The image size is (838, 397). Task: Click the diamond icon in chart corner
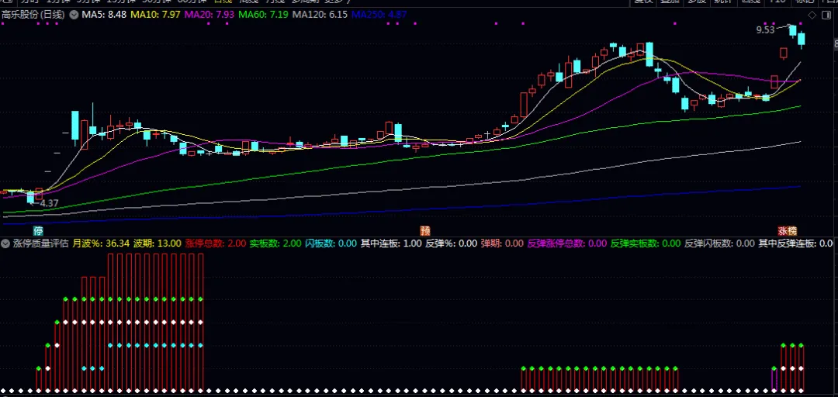[x=812, y=16]
